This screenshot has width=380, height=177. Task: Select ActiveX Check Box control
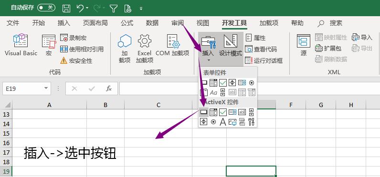click(223, 112)
